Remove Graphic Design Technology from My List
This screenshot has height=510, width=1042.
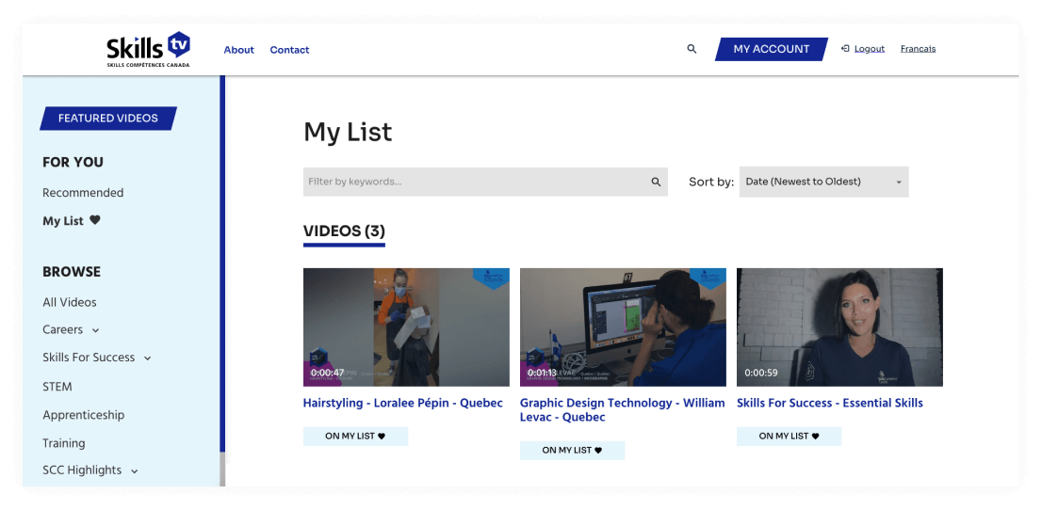(572, 451)
